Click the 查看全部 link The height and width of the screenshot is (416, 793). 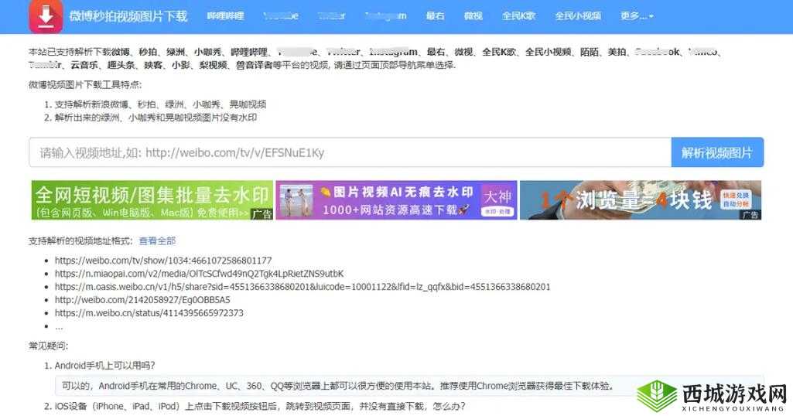(x=157, y=241)
